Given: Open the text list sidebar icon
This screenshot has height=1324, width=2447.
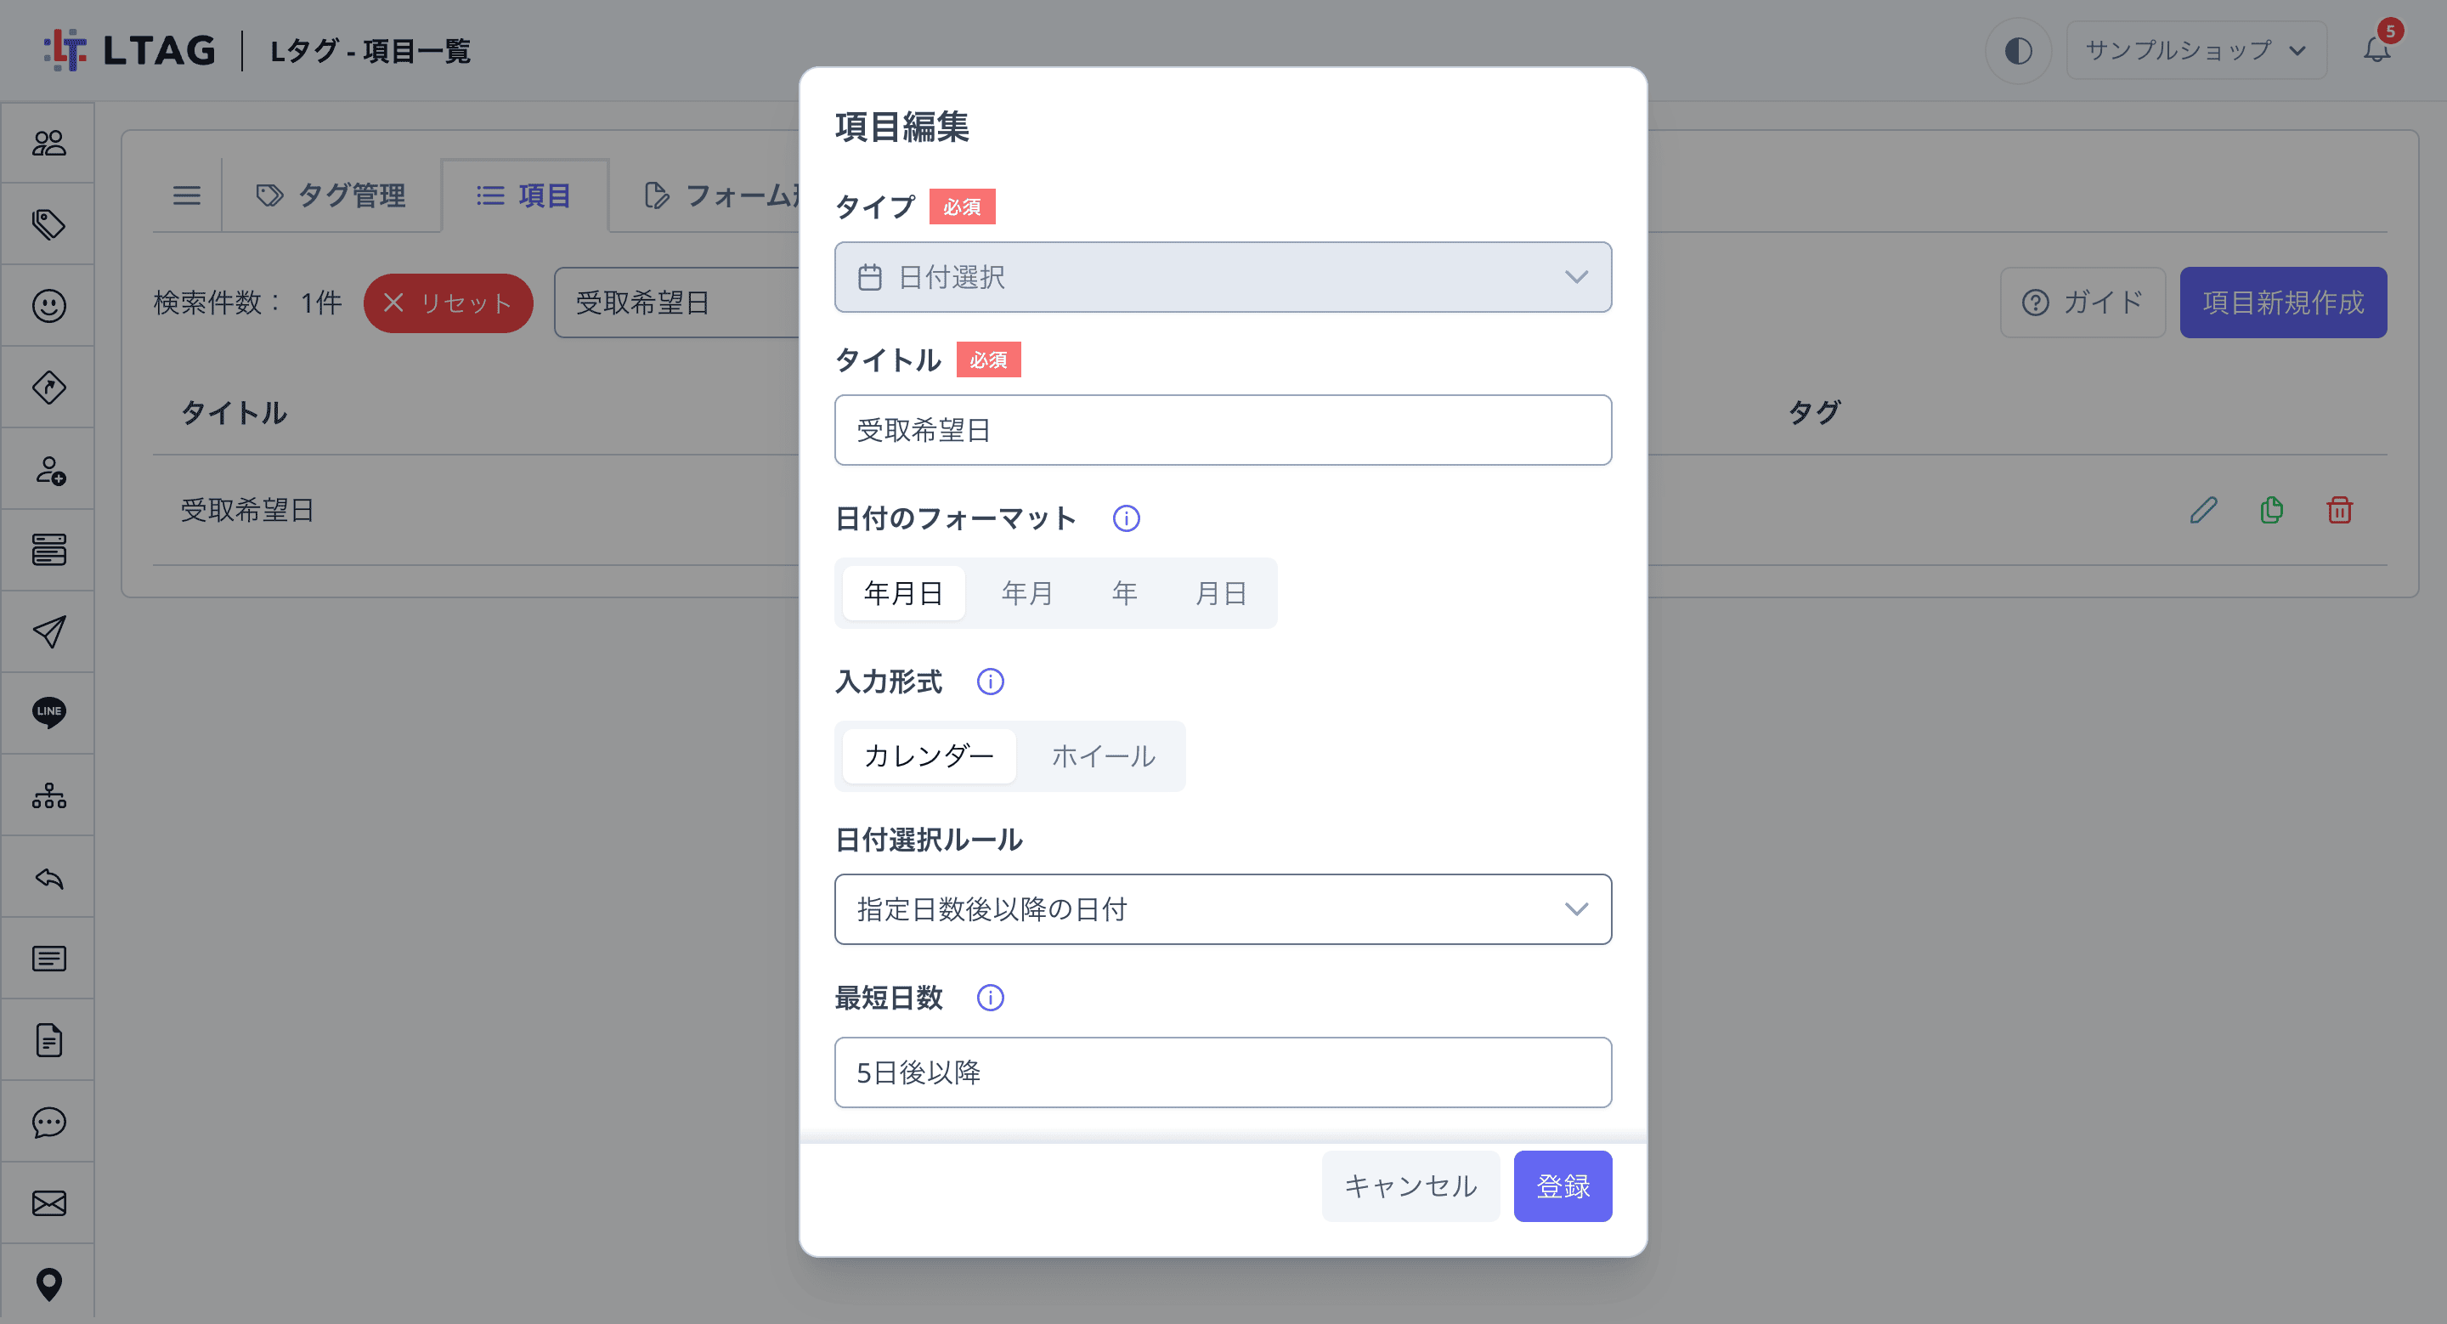Looking at the screenshot, I should pos(48,959).
